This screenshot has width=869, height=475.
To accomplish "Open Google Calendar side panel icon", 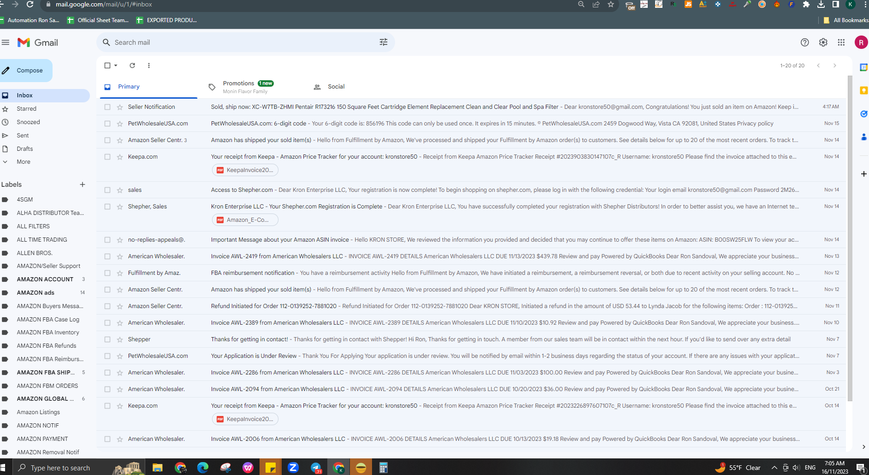I will [863, 67].
